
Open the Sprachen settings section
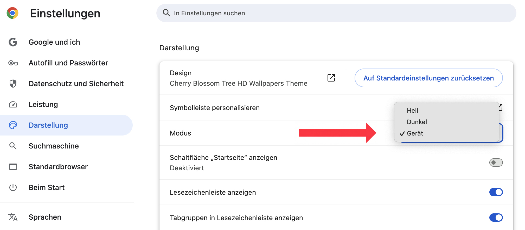[66, 217]
